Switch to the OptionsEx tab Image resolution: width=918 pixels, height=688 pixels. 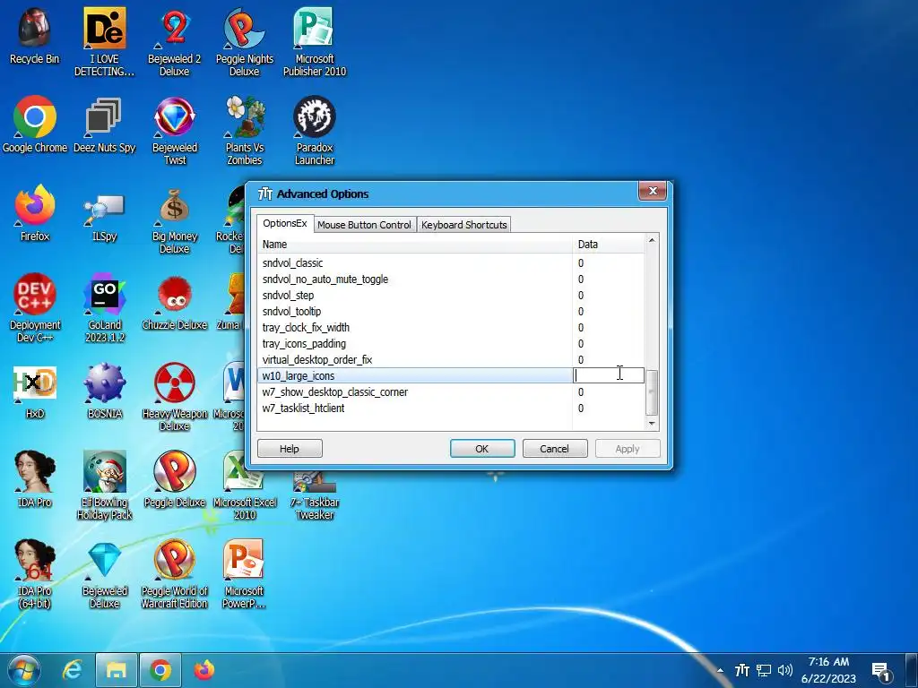click(284, 223)
